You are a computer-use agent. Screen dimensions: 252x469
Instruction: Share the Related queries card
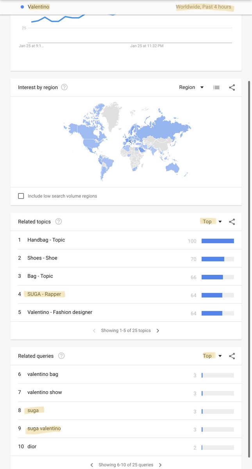point(232,356)
